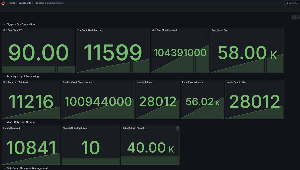Viewport: 300px width, 170px height.
Task: Click the Ingots Refined 28012 value
Action: click(158, 102)
